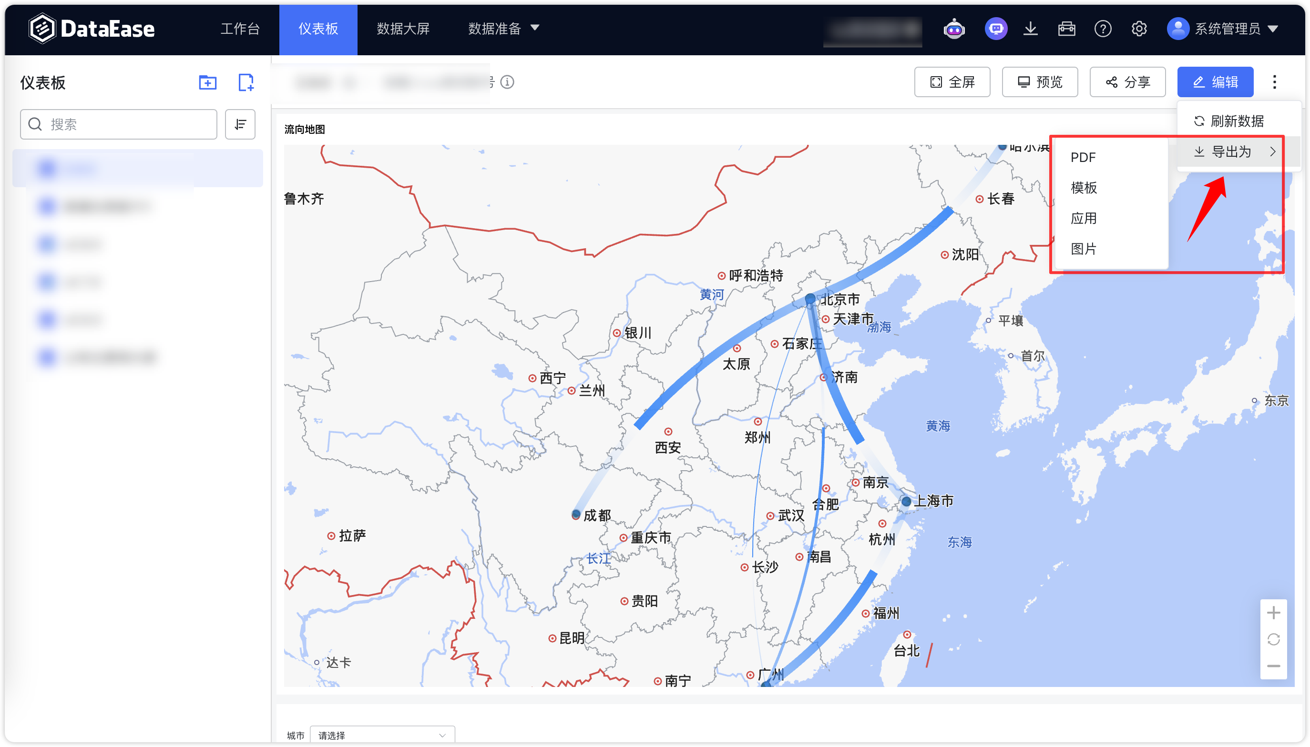Zoom out on the map
This screenshot has width=1310, height=747.
1274,666
